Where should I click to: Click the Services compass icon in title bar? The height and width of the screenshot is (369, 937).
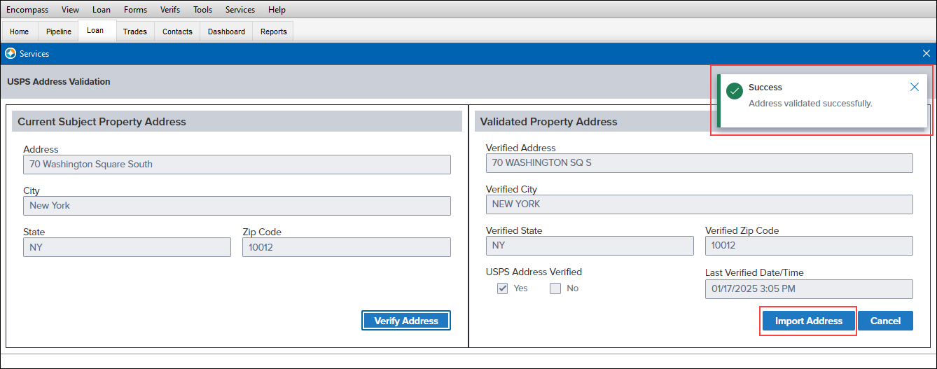(11, 53)
